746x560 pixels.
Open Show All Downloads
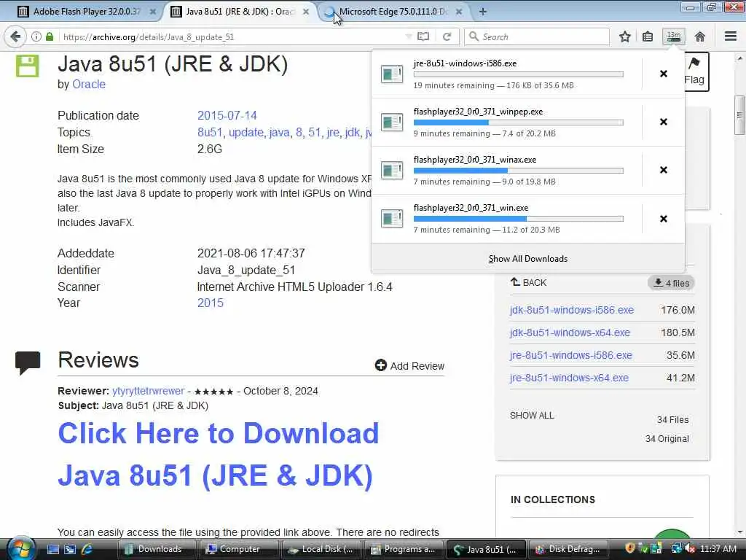(x=528, y=259)
